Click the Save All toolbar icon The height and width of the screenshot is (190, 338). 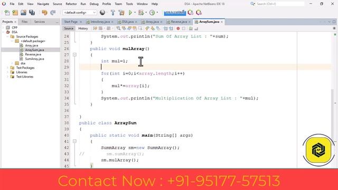tap(32, 13)
